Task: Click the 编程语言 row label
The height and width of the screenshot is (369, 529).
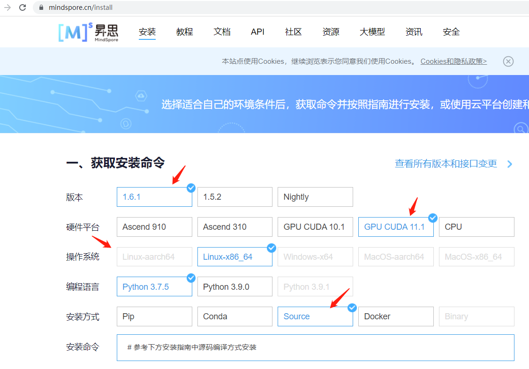Action: point(83,287)
